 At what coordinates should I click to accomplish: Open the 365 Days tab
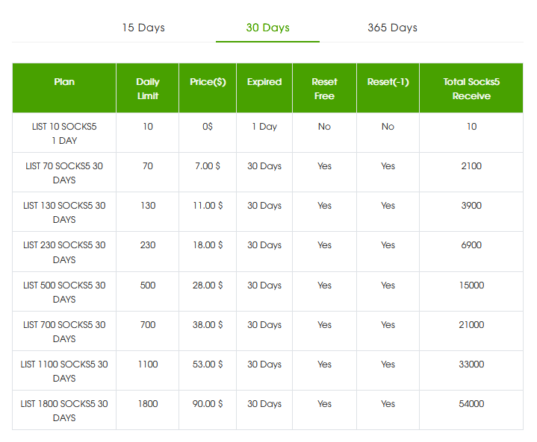tap(392, 28)
